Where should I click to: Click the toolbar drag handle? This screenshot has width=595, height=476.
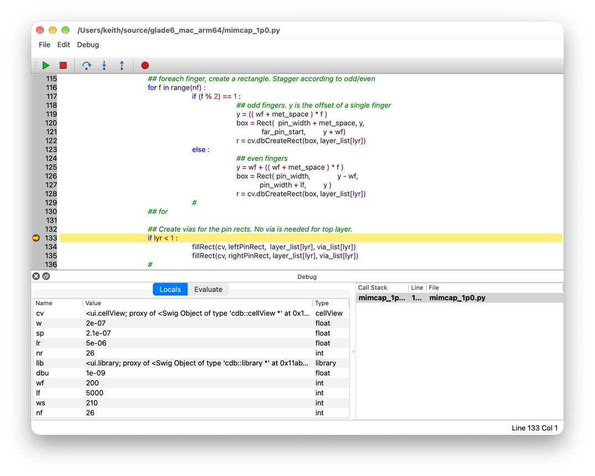[35, 65]
